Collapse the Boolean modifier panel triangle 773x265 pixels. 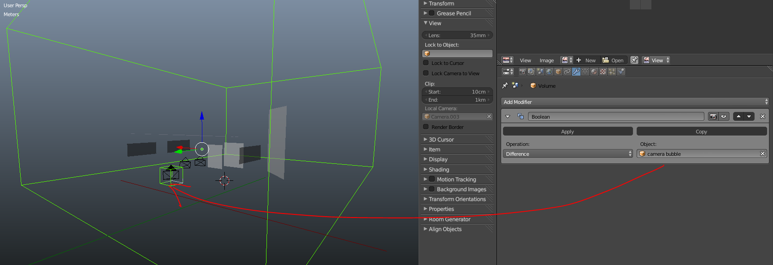pyautogui.click(x=507, y=116)
